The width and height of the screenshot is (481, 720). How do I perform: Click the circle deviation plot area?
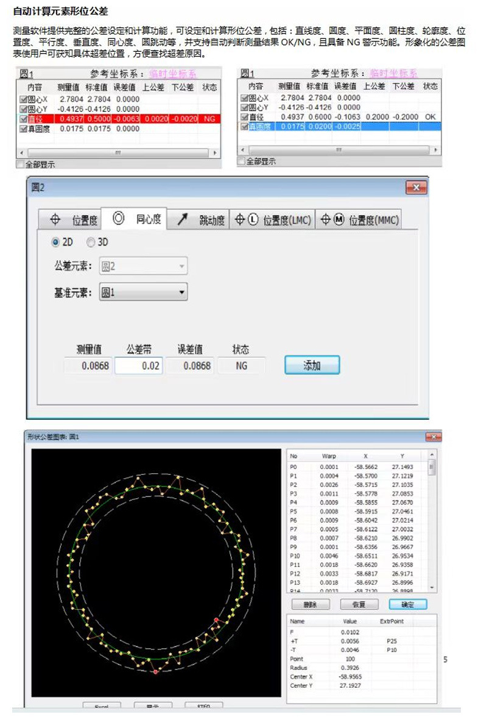point(156,573)
